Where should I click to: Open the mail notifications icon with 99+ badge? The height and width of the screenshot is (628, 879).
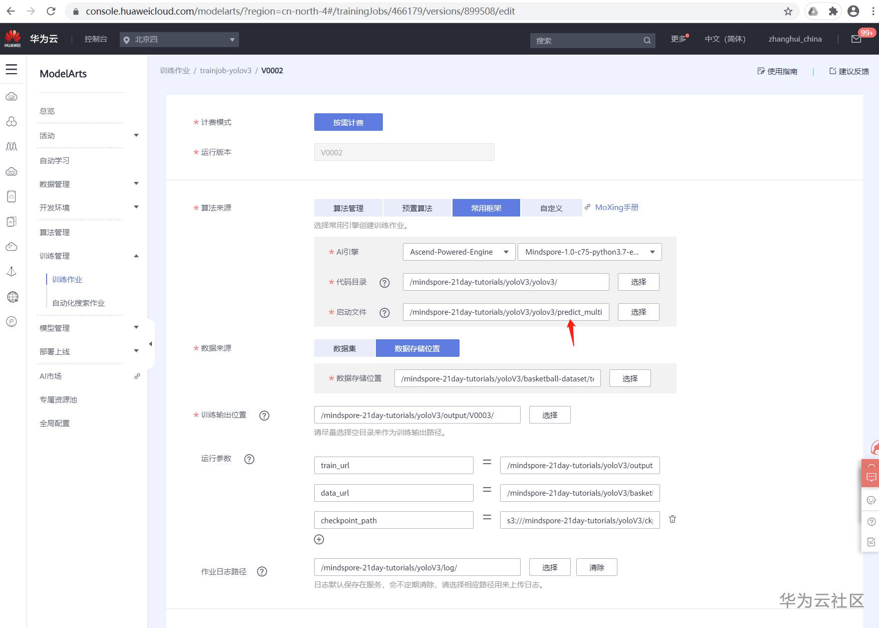(x=856, y=39)
